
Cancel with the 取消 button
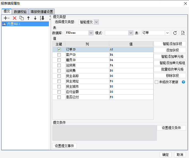(180, 155)
